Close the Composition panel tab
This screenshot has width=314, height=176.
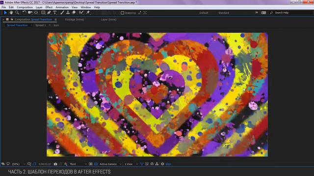click(x=3, y=20)
